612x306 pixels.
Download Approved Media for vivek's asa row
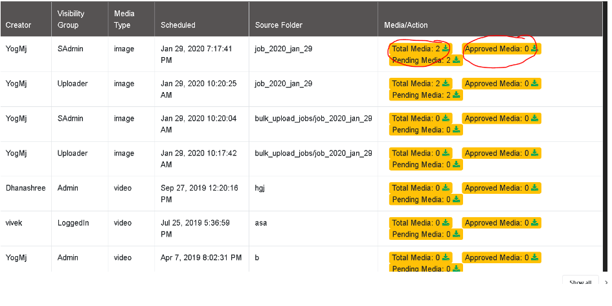534,223
